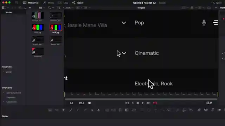225x126 pixels.
Task: Select Master under Power Bins
Action: [x=8, y=72]
